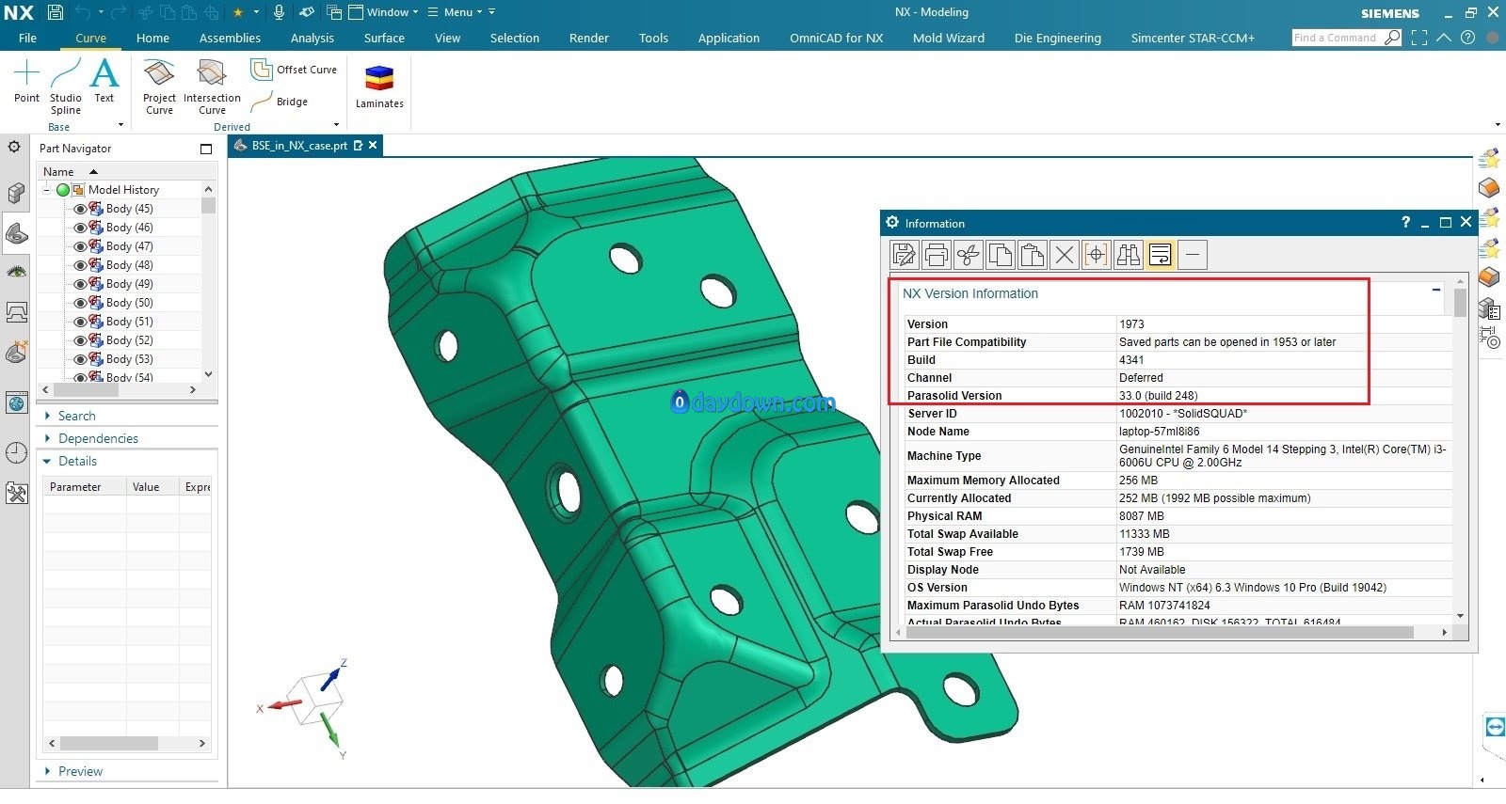Switch to the Surface tab

[384, 39]
